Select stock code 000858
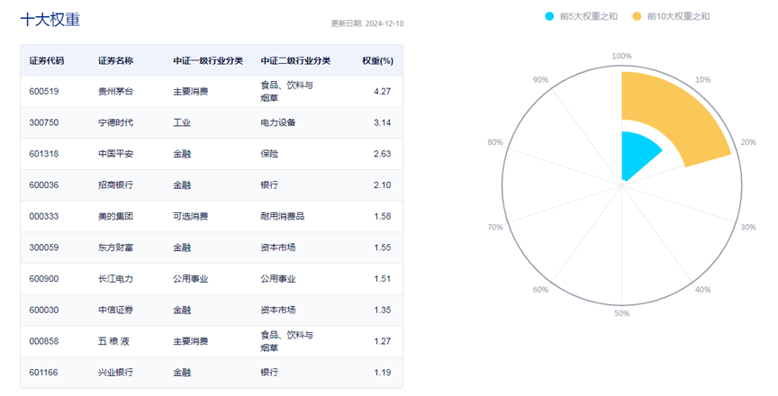 43,341
